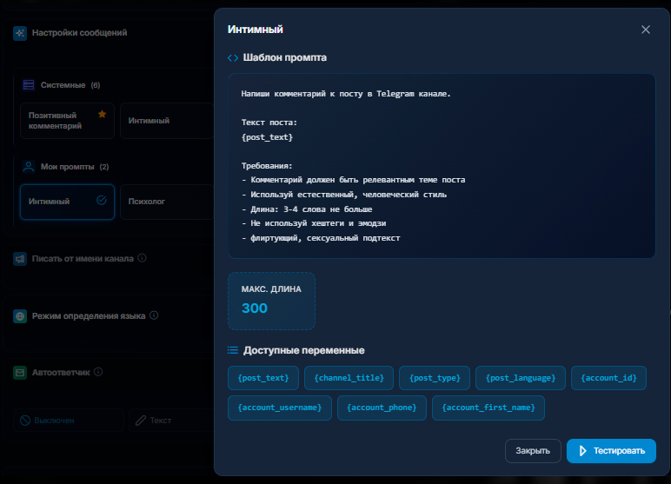671x484 pixels.
Task: Open the Позитивный комментарий system prompt card
Action: click(67, 121)
